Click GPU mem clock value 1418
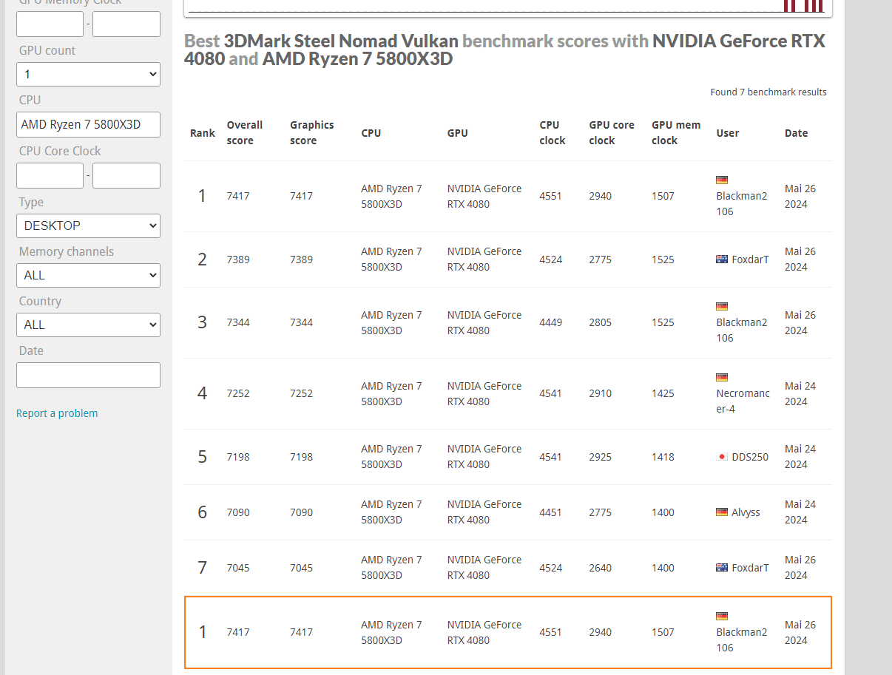The image size is (892, 675). point(663,457)
